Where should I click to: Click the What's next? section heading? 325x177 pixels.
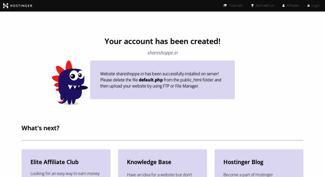tap(41, 128)
